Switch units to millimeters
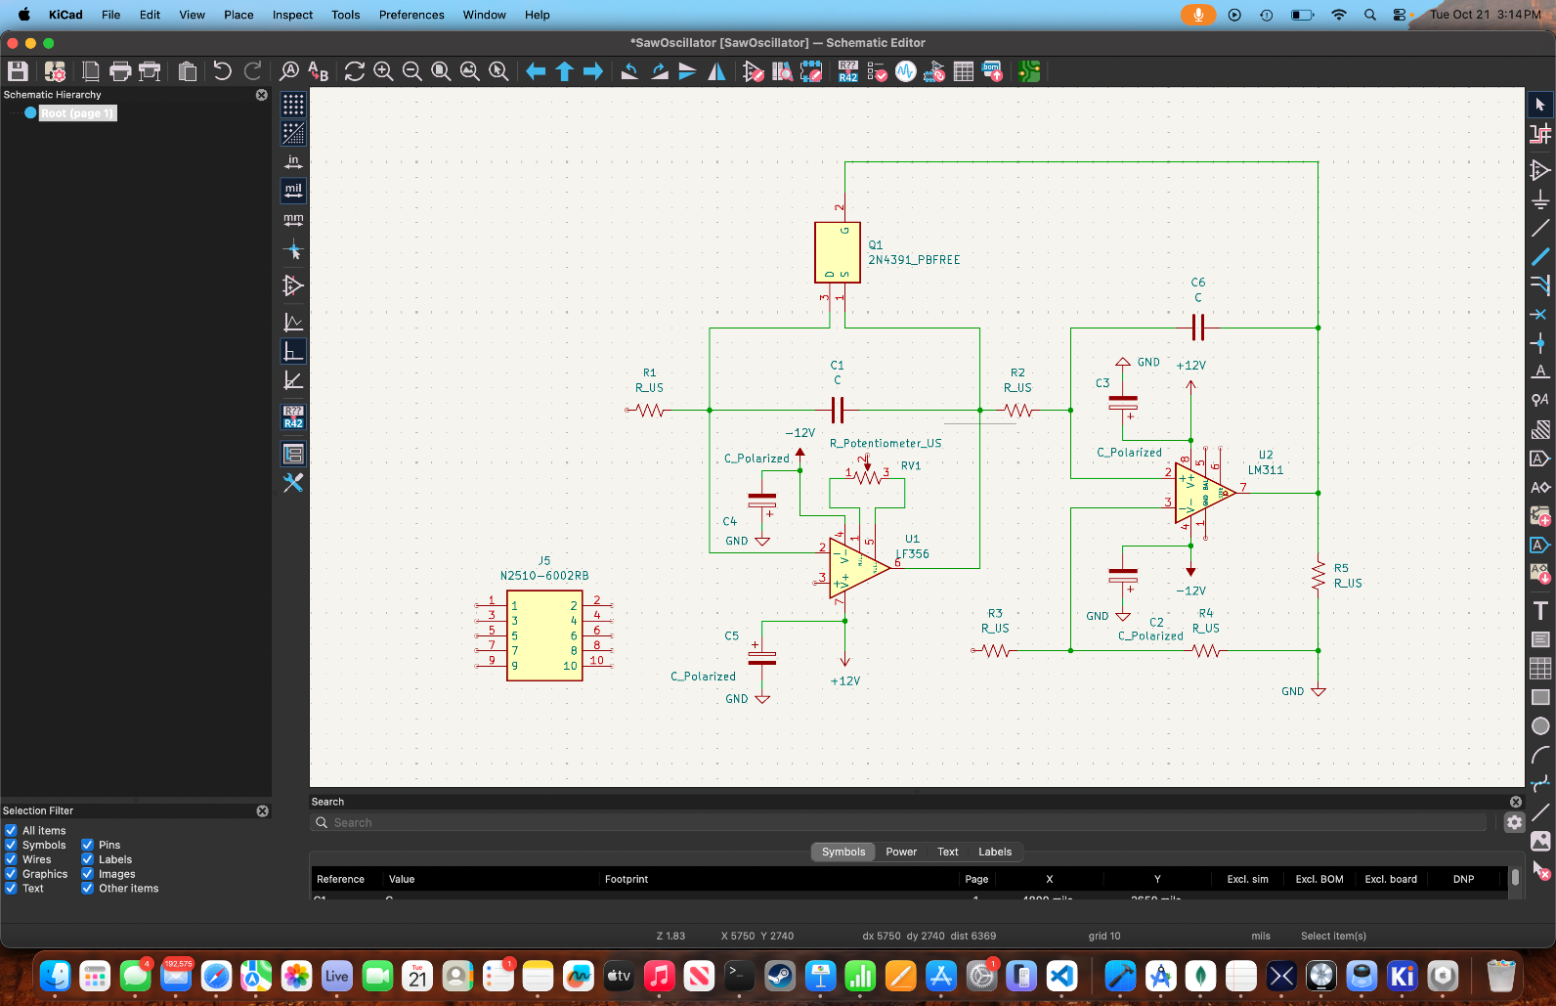 [293, 220]
